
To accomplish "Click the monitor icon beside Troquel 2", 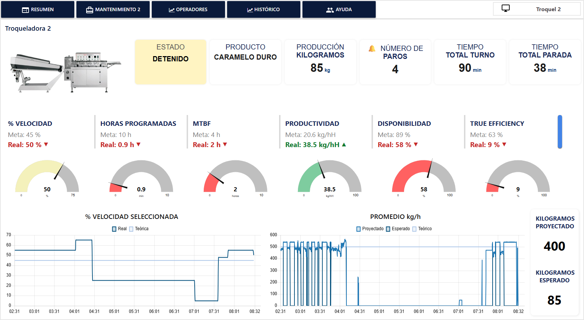I will click(506, 8).
